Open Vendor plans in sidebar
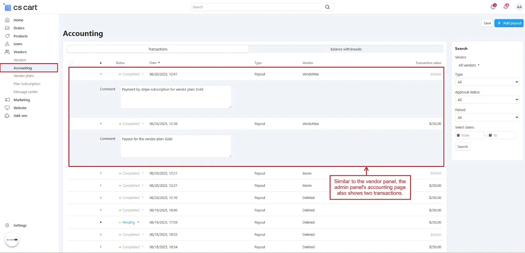This screenshot has width=525, height=253. 24,76
